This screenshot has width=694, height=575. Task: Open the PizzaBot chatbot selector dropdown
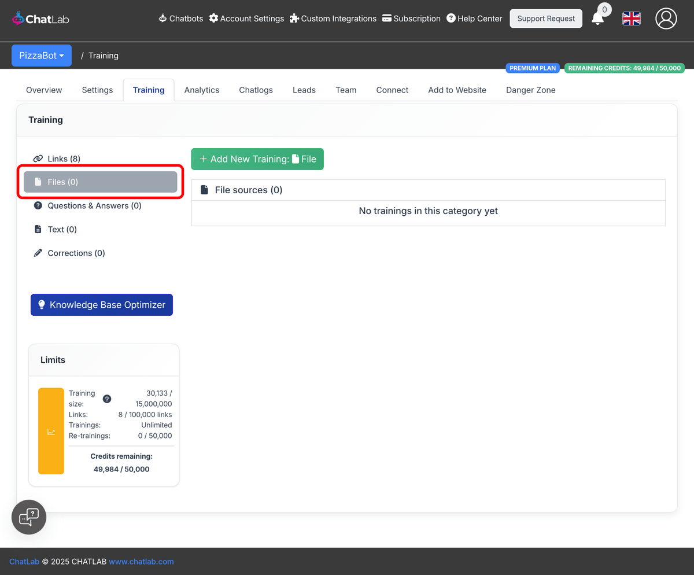coord(41,55)
